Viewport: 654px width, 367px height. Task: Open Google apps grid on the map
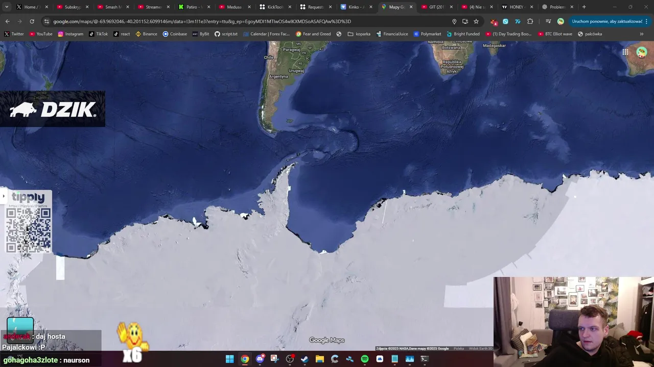(625, 52)
